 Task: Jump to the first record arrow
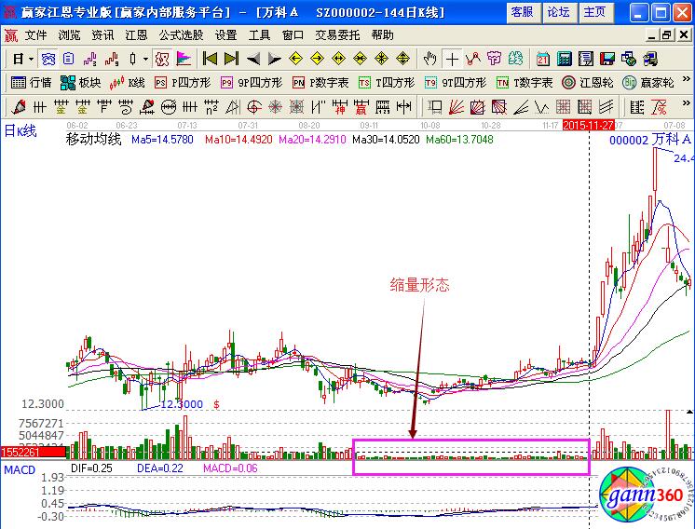tap(208, 59)
